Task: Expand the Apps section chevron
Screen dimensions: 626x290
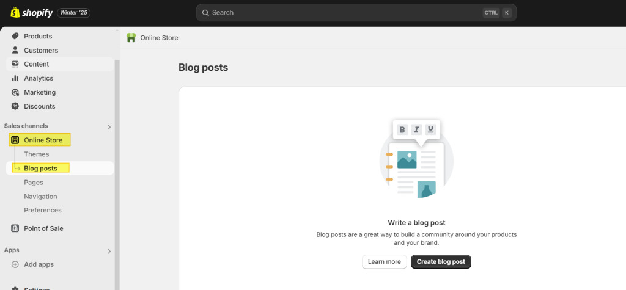Action: pyautogui.click(x=109, y=251)
